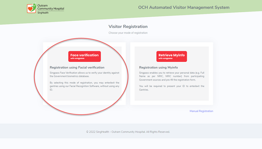Click the Singpass Face Verification description paragraph
262x149 pixels.
84,74
